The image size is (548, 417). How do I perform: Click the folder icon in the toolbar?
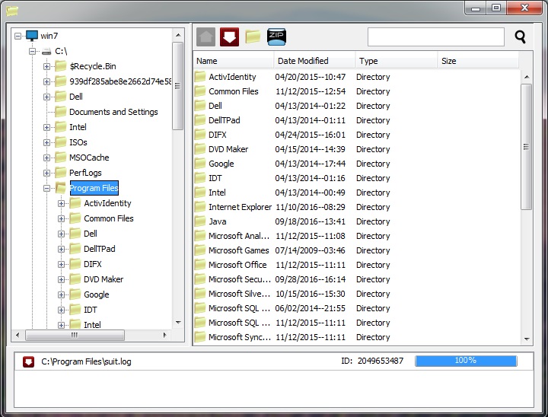click(x=253, y=37)
